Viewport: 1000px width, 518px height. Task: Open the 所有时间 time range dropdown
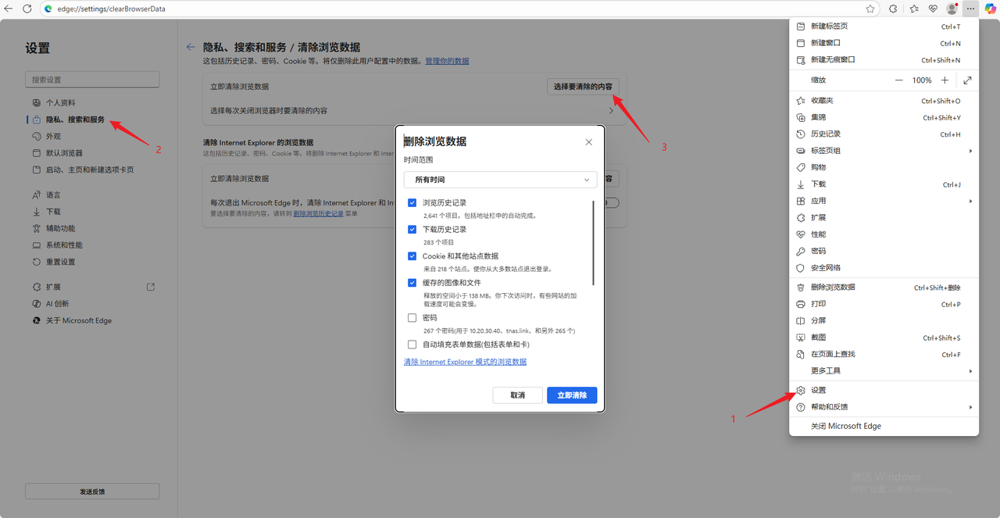500,180
